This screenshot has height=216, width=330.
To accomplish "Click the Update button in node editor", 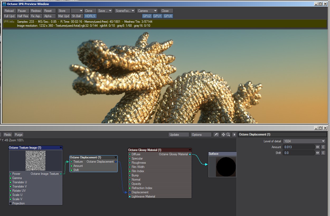I will (x=179, y=135).
